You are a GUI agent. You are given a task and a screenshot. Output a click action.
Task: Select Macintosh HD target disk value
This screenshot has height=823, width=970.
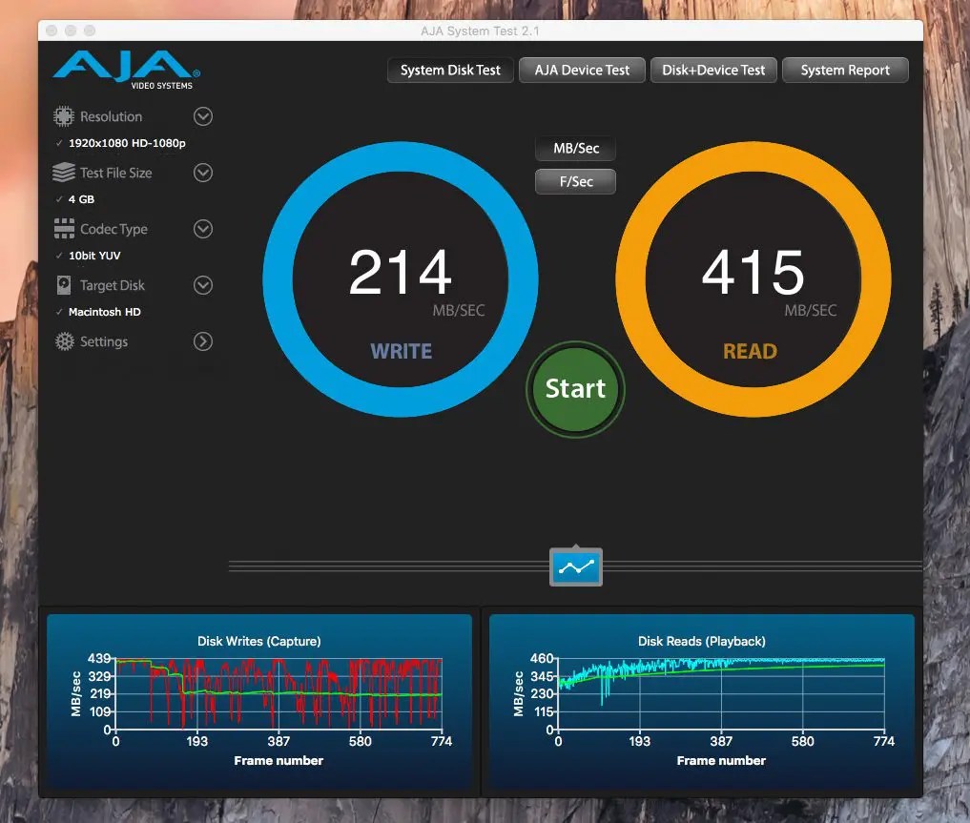[105, 312]
